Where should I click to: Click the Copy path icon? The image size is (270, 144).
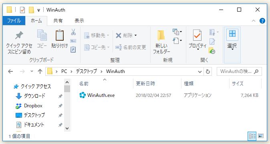(73, 41)
